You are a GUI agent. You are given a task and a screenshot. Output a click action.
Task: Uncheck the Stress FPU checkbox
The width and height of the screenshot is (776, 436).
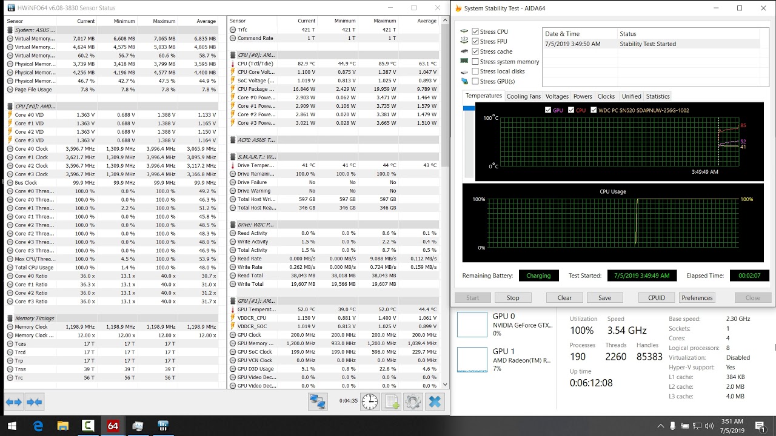pyautogui.click(x=475, y=41)
